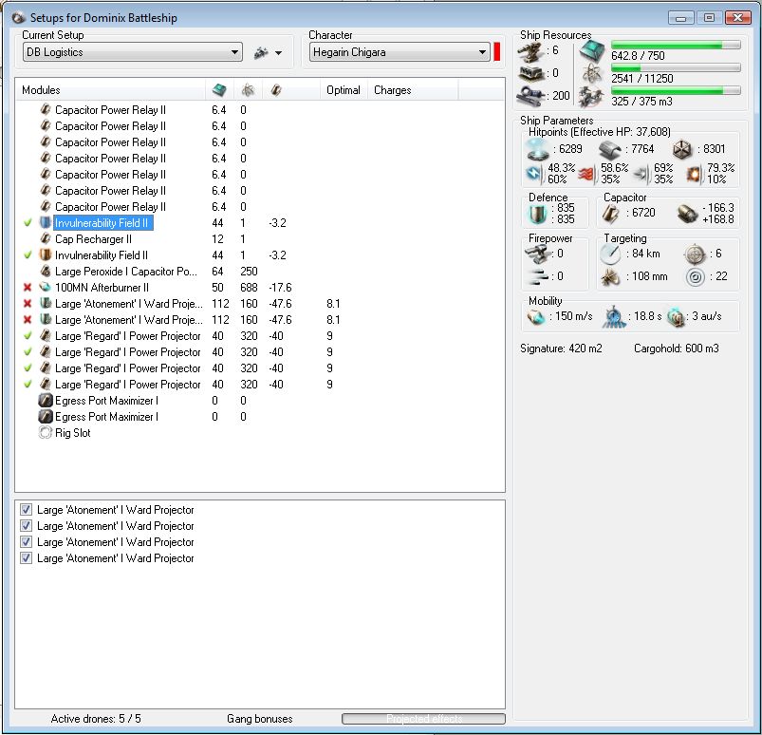Click the sensor strength icon beside 22
The image size is (762, 735).
[695, 276]
